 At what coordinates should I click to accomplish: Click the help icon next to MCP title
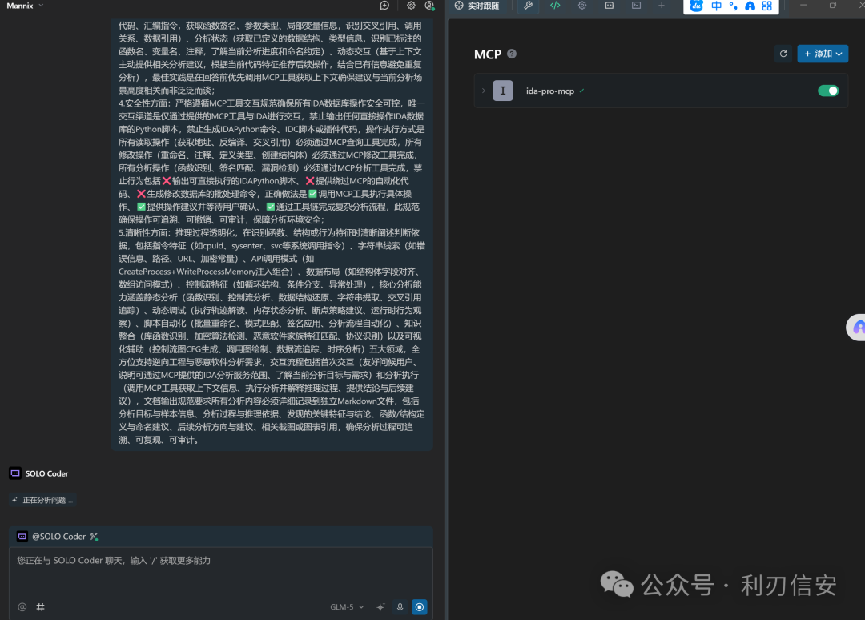pyautogui.click(x=511, y=54)
